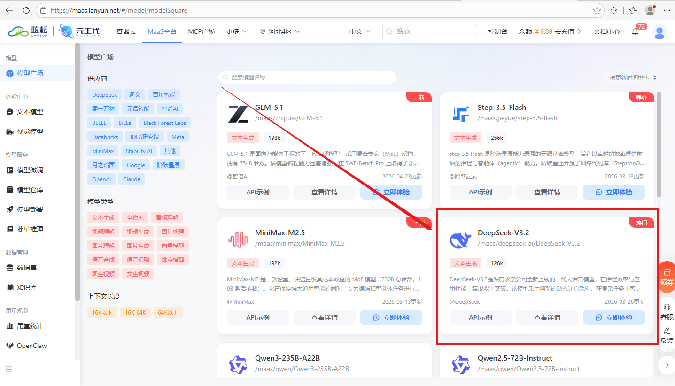Filter by 文本生成 model type tag
675x386 pixels.
pyautogui.click(x=103, y=218)
